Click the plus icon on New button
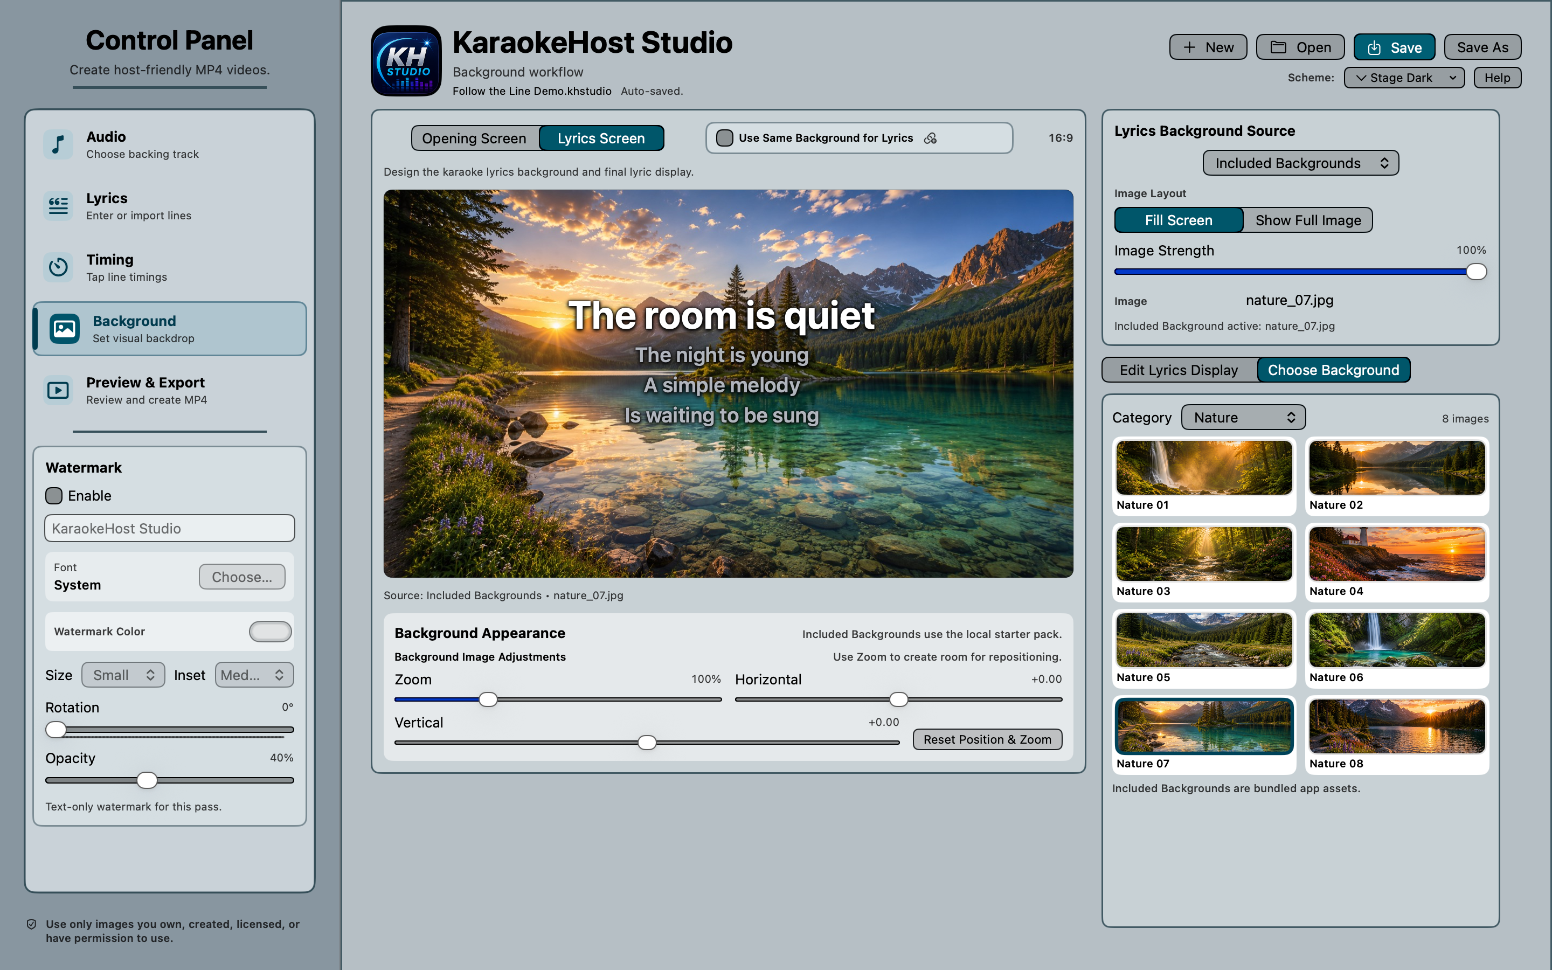 click(1189, 47)
